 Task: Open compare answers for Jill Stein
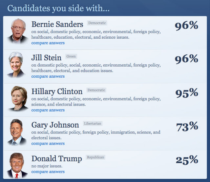click(48, 76)
